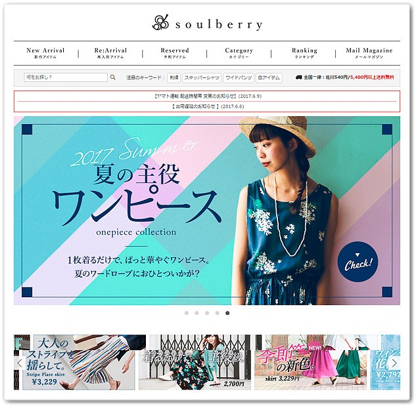418x408 pixels.
Task: Open the Stripe Flare skirt ¥3,229 banner
Action: pos(80,362)
